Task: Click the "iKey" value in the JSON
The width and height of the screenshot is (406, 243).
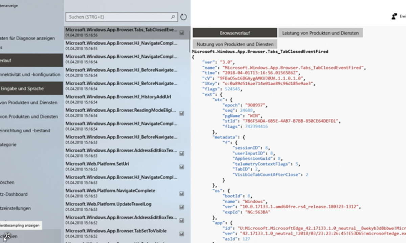Action: pyautogui.click(x=269, y=84)
